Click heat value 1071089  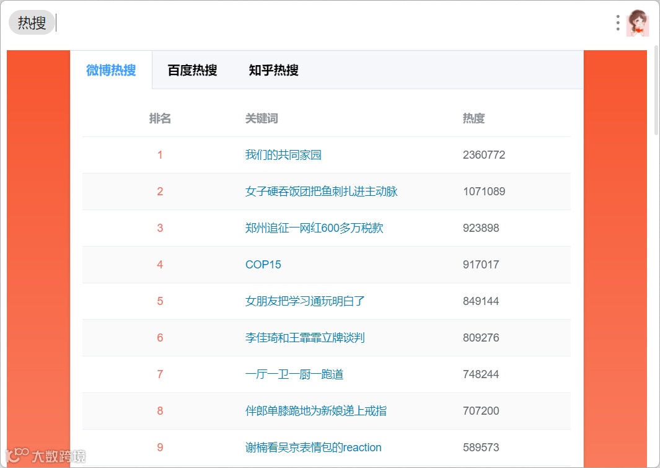pos(483,192)
